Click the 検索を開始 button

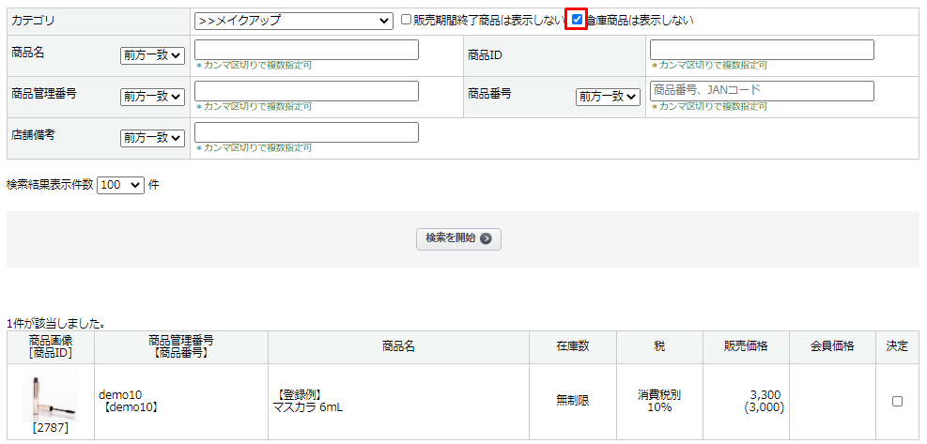coord(458,238)
